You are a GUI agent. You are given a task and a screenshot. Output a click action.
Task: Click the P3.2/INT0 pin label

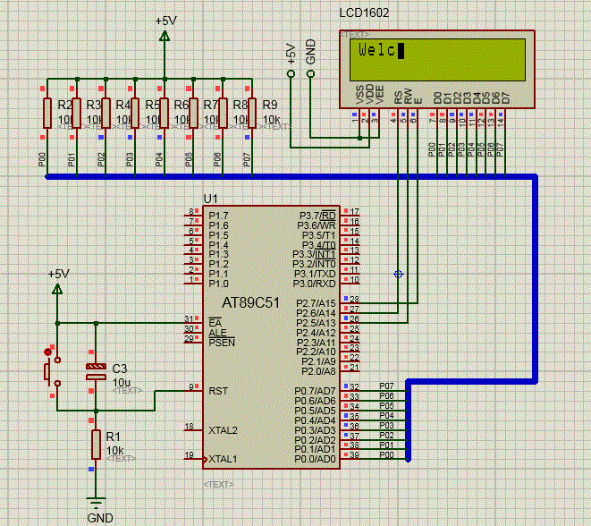coord(314,264)
